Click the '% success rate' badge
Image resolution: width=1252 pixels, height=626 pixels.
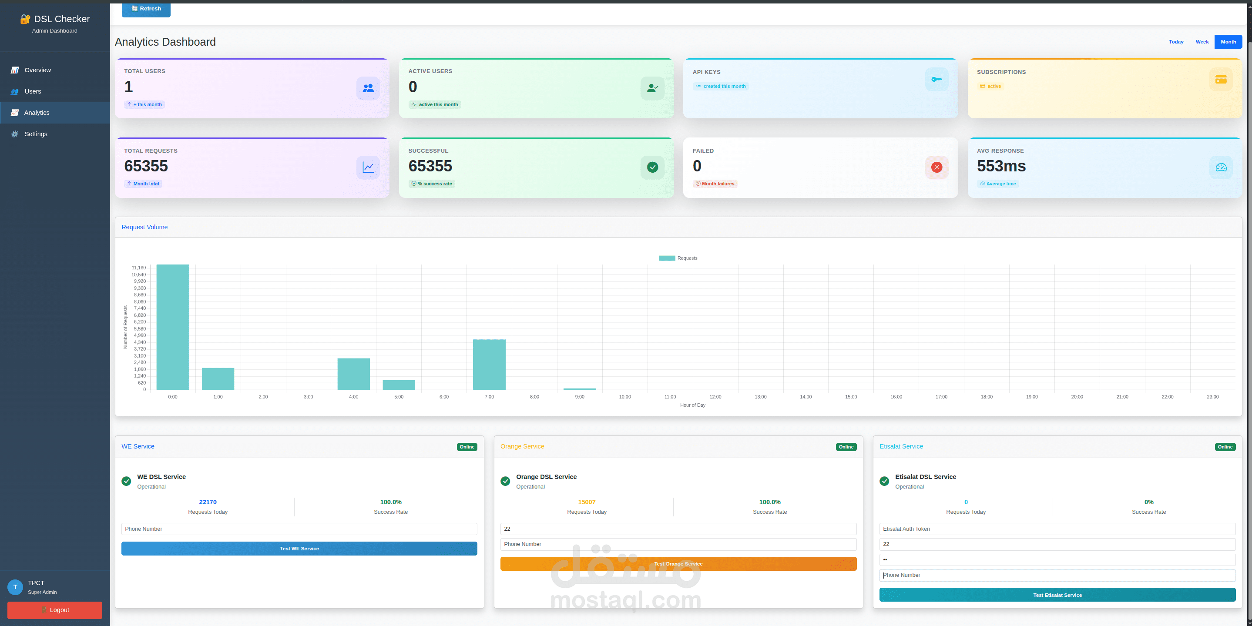click(x=432, y=184)
